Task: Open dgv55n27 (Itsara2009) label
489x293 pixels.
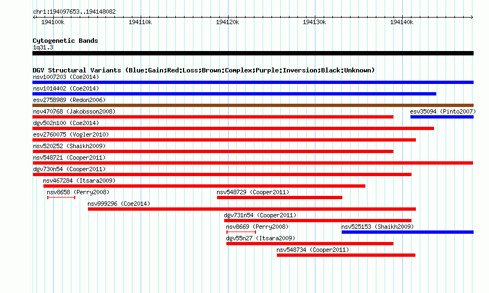Action: tap(261, 238)
